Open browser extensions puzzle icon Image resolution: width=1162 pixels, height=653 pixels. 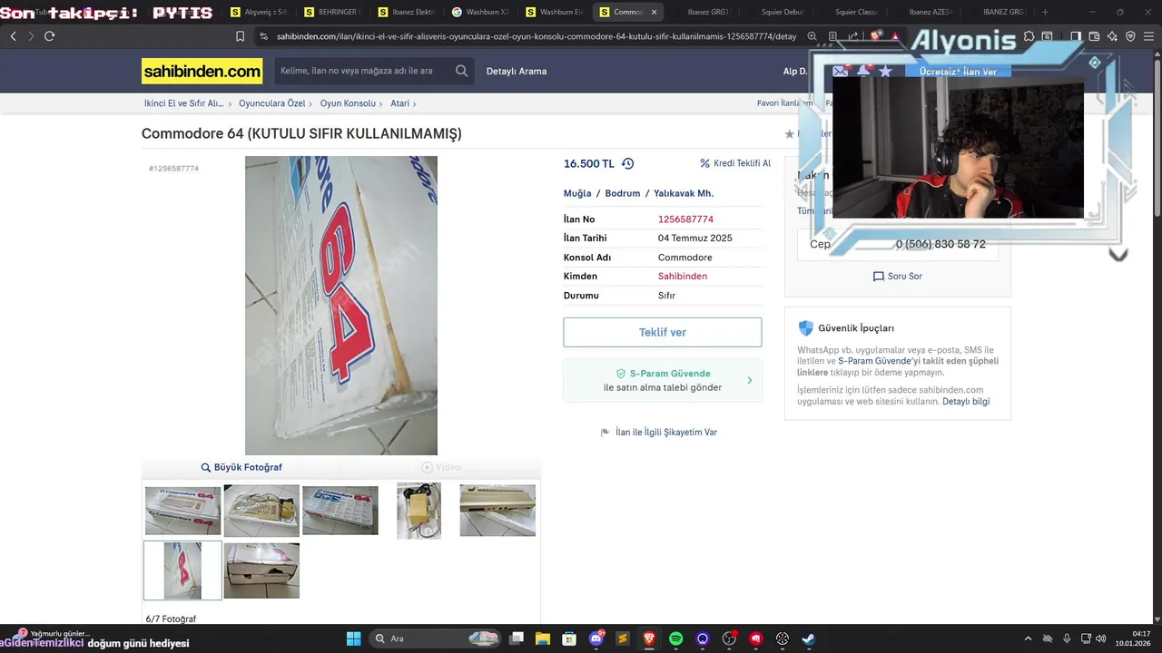(1029, 36)
